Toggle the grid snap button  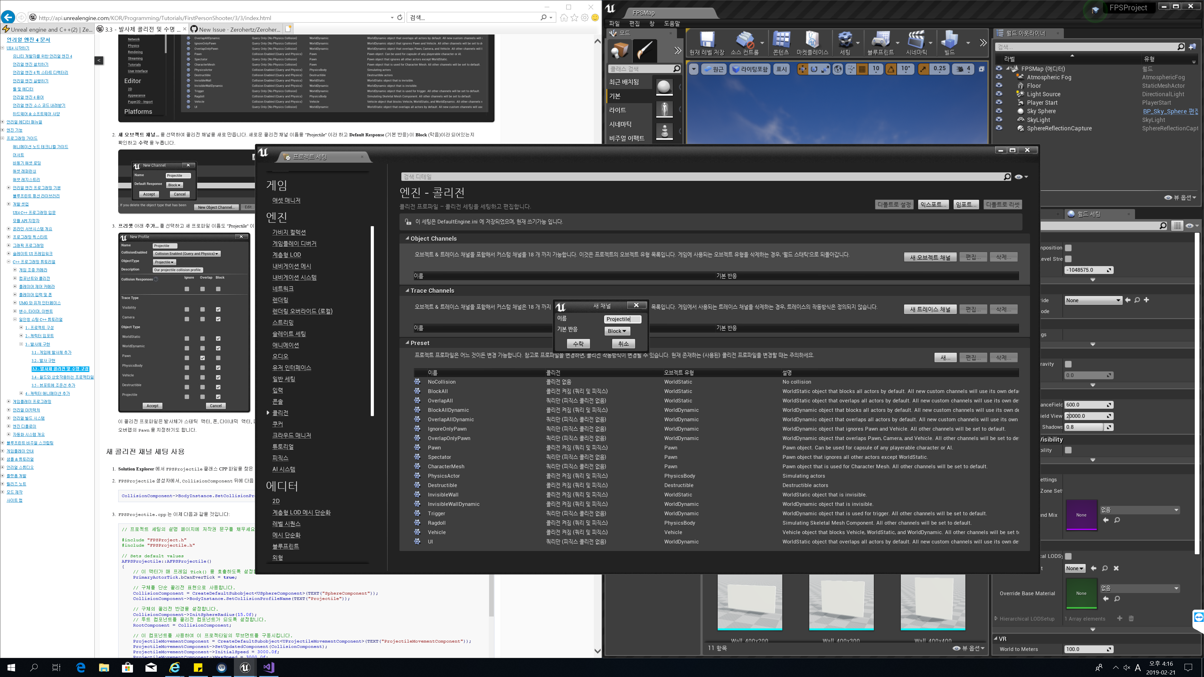(x=862, y=69)
